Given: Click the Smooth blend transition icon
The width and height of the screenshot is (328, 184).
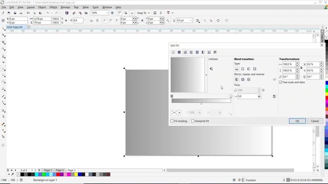Looking at the screenshot, I should [x=275, y=97].
